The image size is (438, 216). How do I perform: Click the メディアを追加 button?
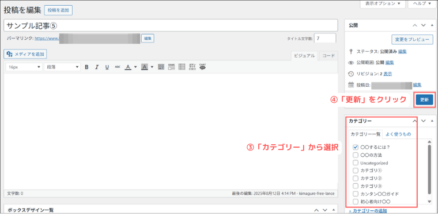pyautogui.click(x=25, y=54)
